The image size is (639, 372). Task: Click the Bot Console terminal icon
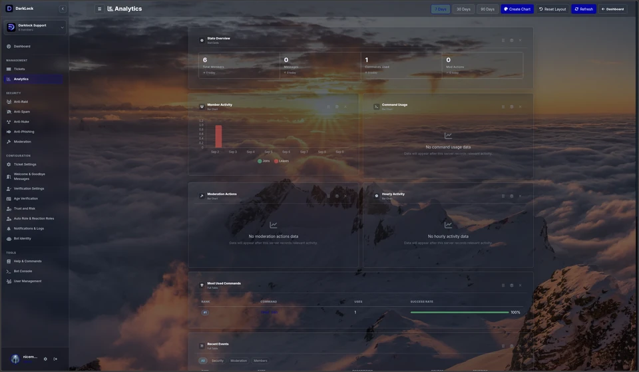(9, 272)
